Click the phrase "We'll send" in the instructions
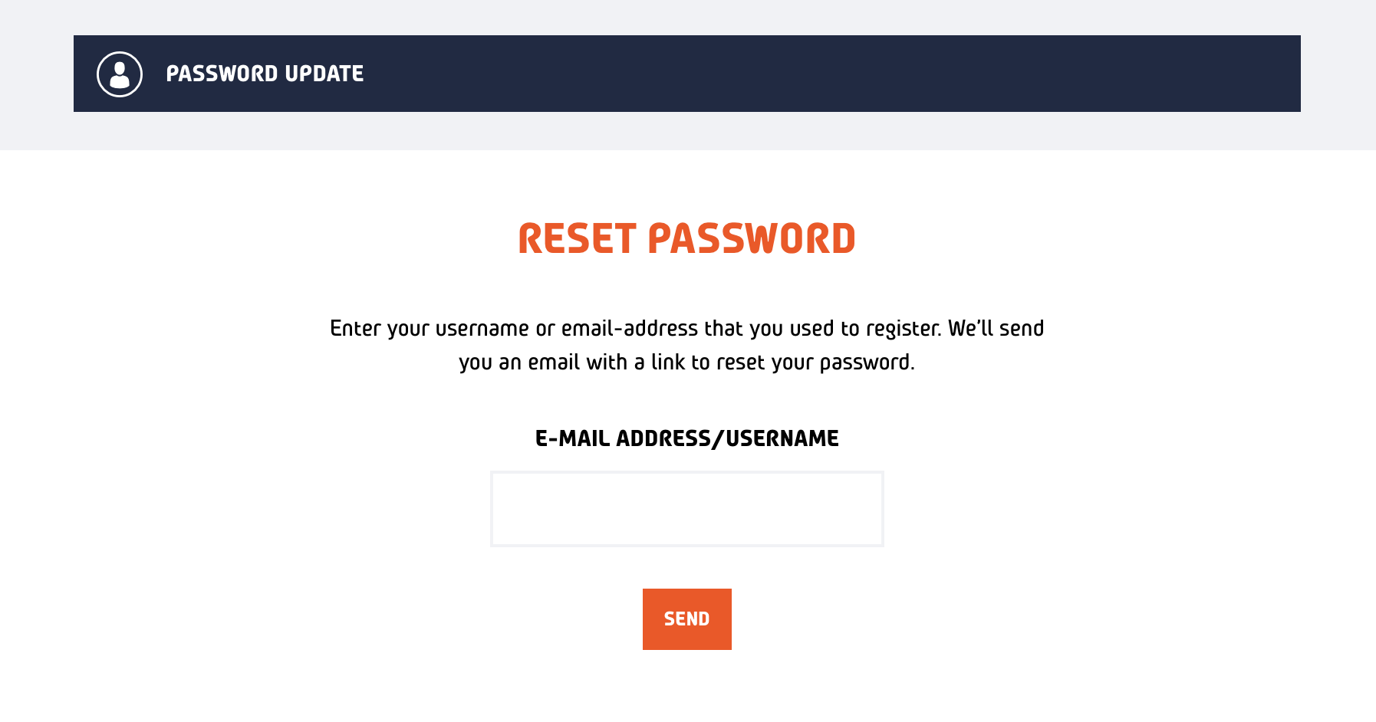Screen dimensions: 1376x722 coord(996,328)
